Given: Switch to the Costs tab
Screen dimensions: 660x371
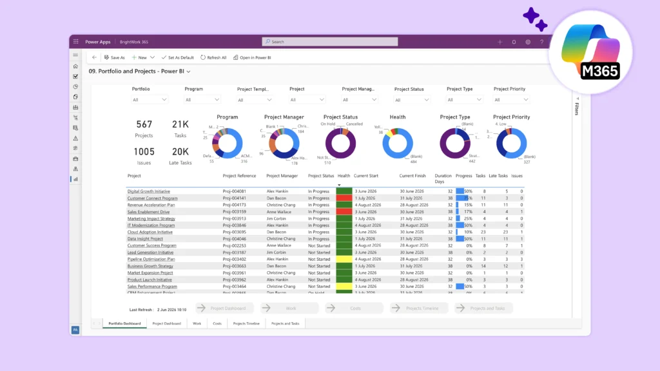Looking at the screenshot, I should [x=217, y=323].
